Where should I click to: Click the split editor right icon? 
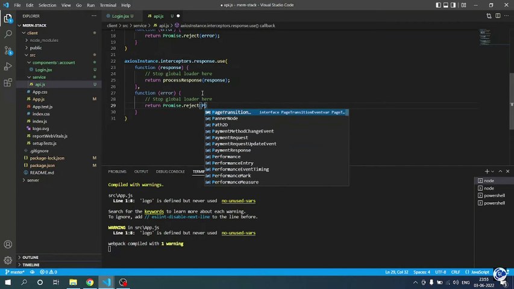(x=498, y=16)
